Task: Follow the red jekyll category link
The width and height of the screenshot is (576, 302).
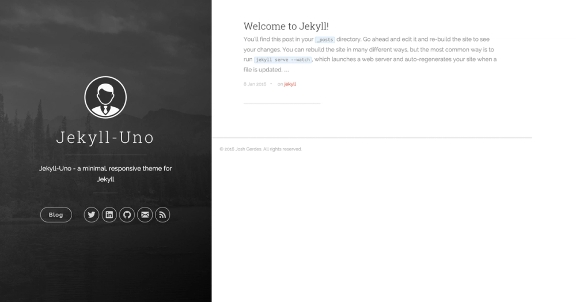Action: (x=290, y=84)
